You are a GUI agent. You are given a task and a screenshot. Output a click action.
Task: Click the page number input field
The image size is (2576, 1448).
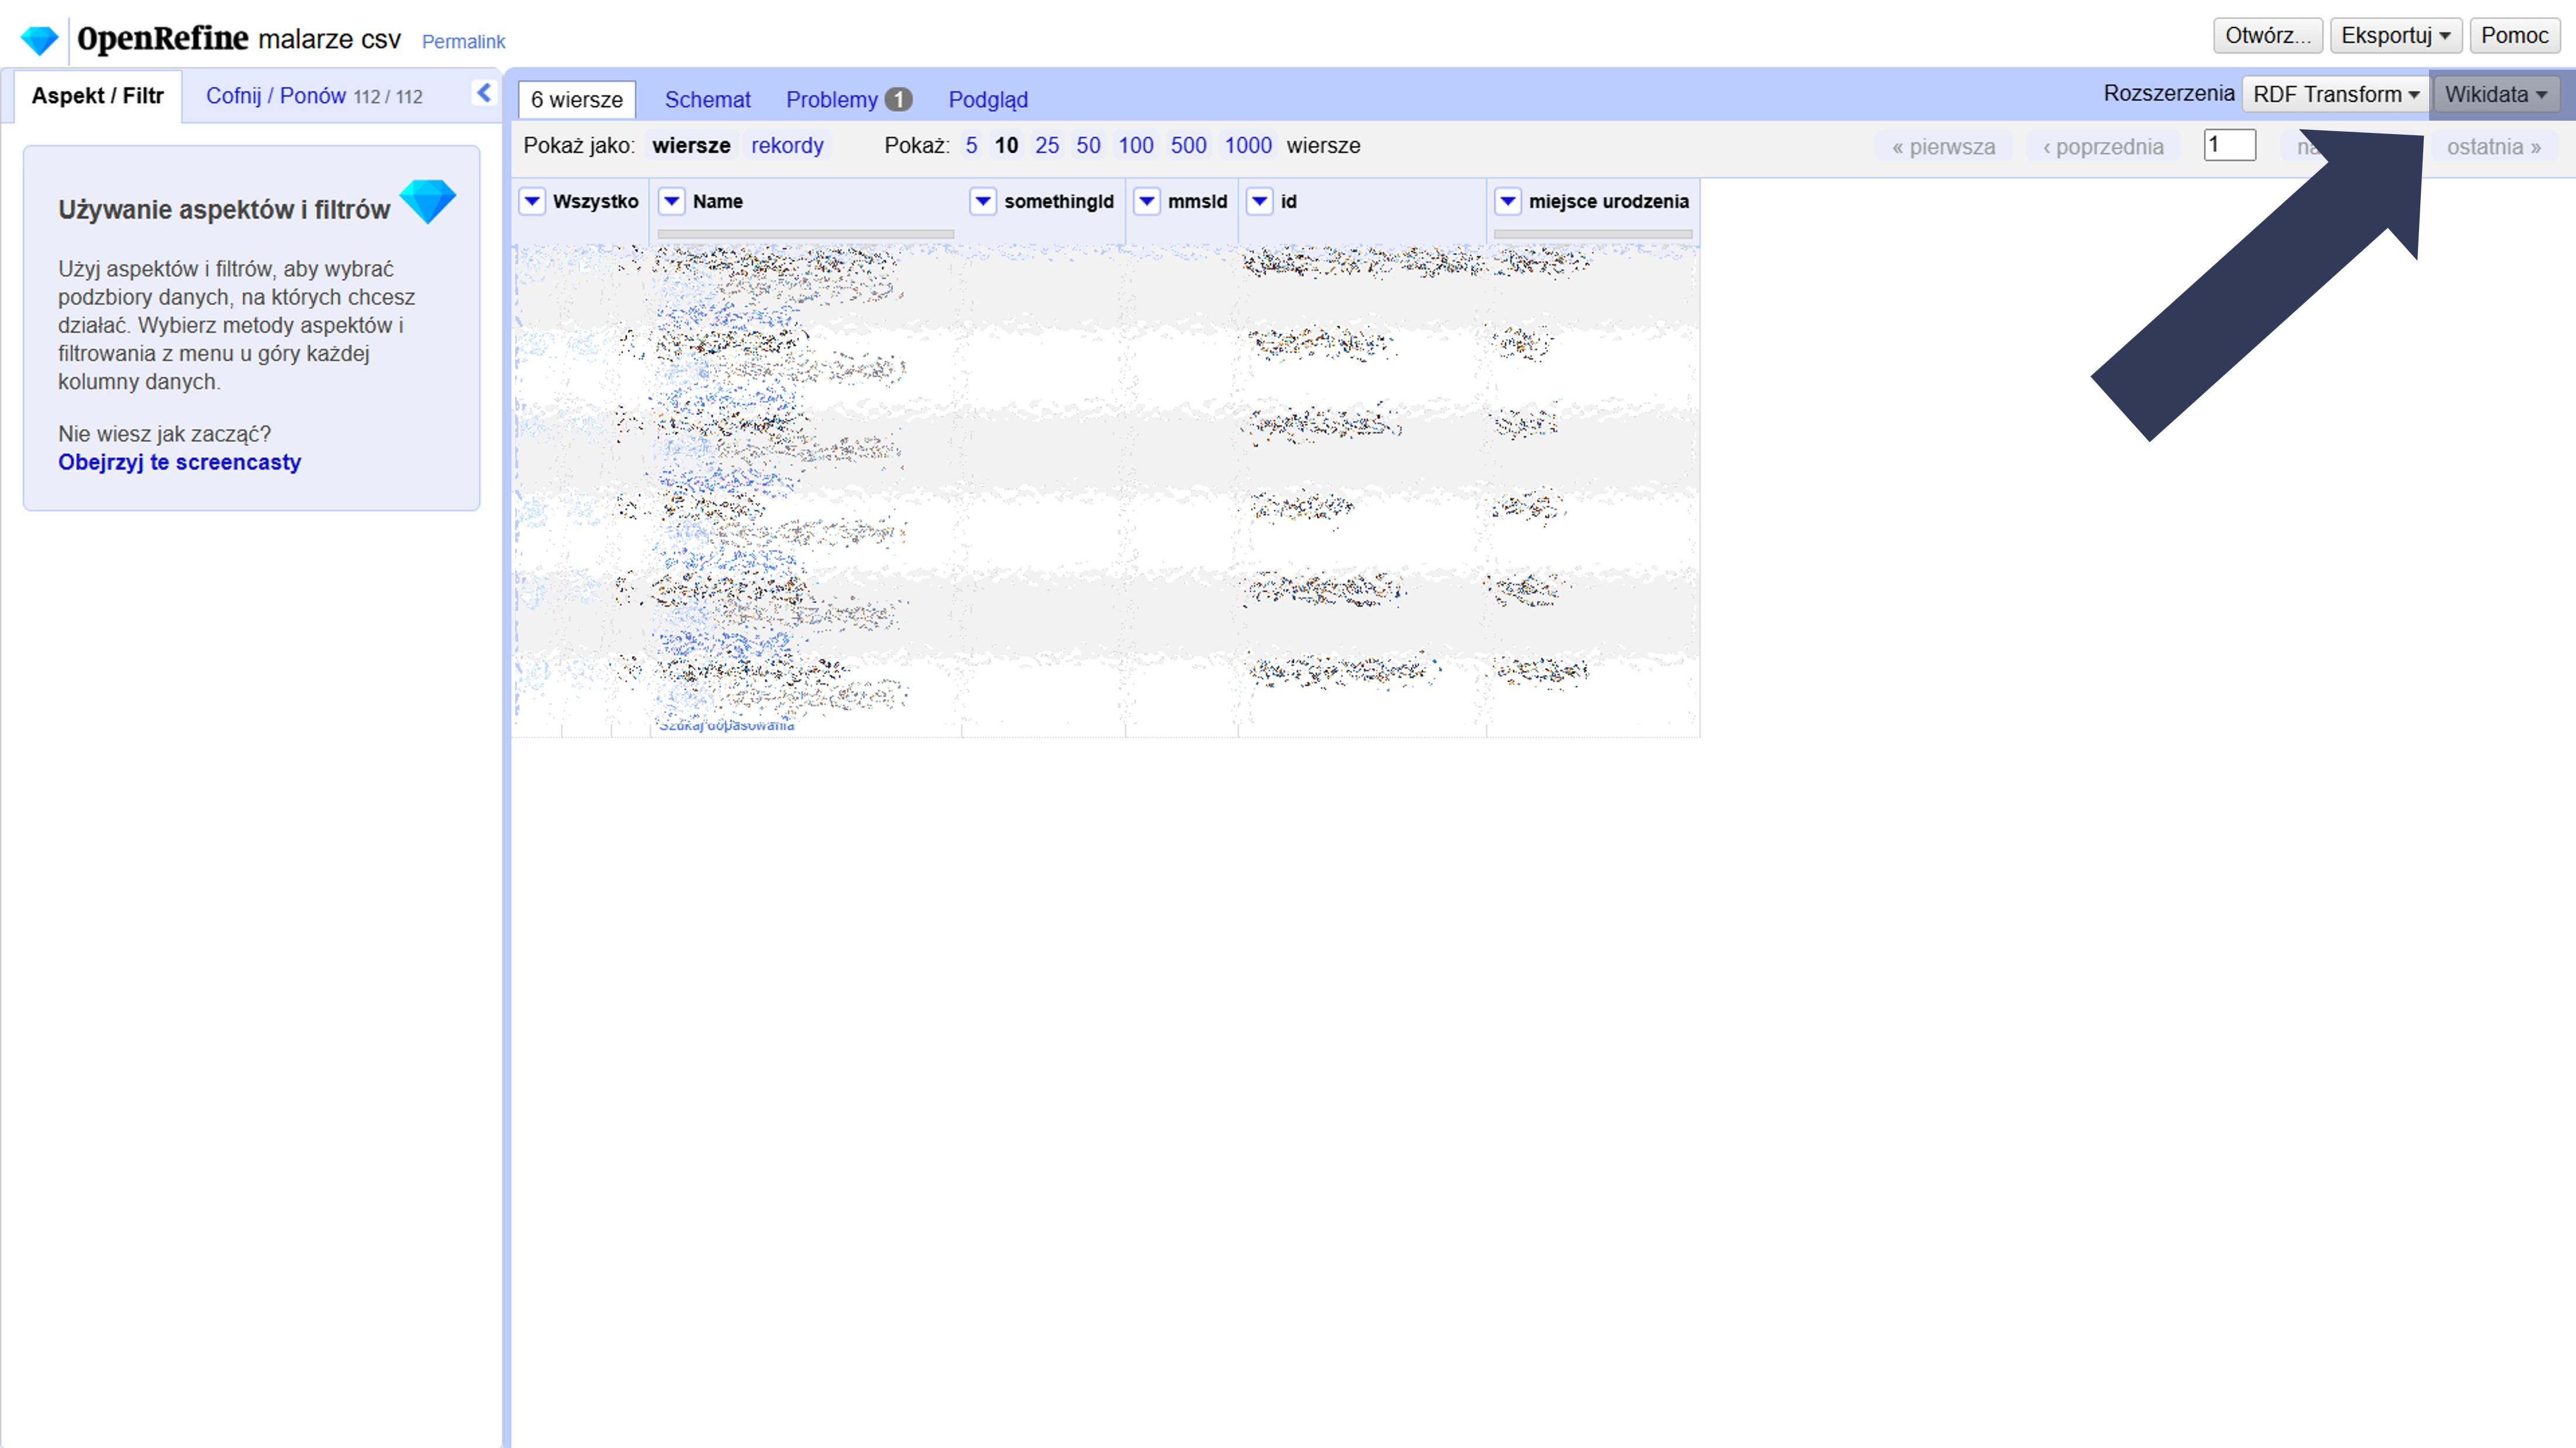coord(2229,145)
